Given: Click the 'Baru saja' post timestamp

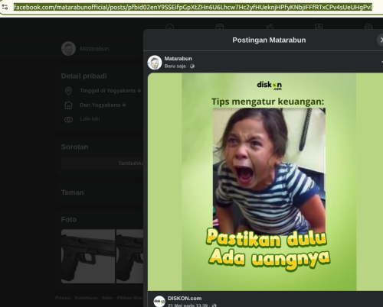Looking at the screenshot, I should click(x=175, y=66).
